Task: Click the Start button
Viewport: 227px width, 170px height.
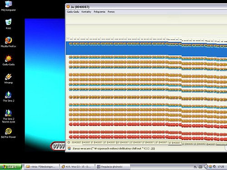Action: [10, 167]
